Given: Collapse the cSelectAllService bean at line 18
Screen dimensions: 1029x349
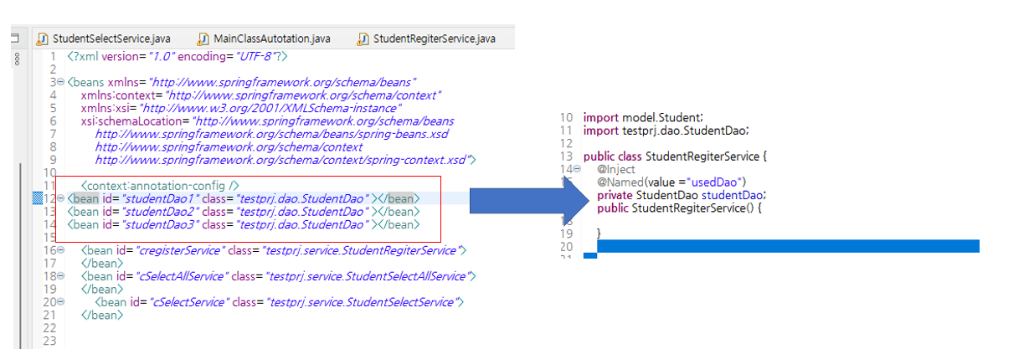Looking at the screenshot, I should [x=61, y=276].
